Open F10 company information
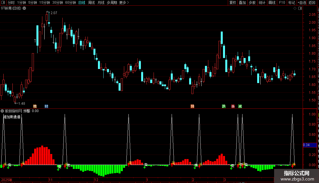The height and width of the screenshot is (183, 319). (282, 3)
